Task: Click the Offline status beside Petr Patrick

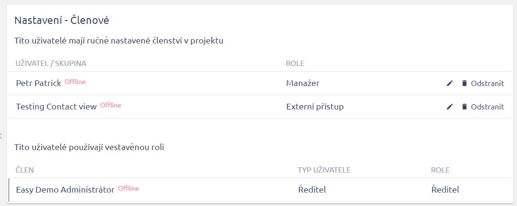Action: 75,82
